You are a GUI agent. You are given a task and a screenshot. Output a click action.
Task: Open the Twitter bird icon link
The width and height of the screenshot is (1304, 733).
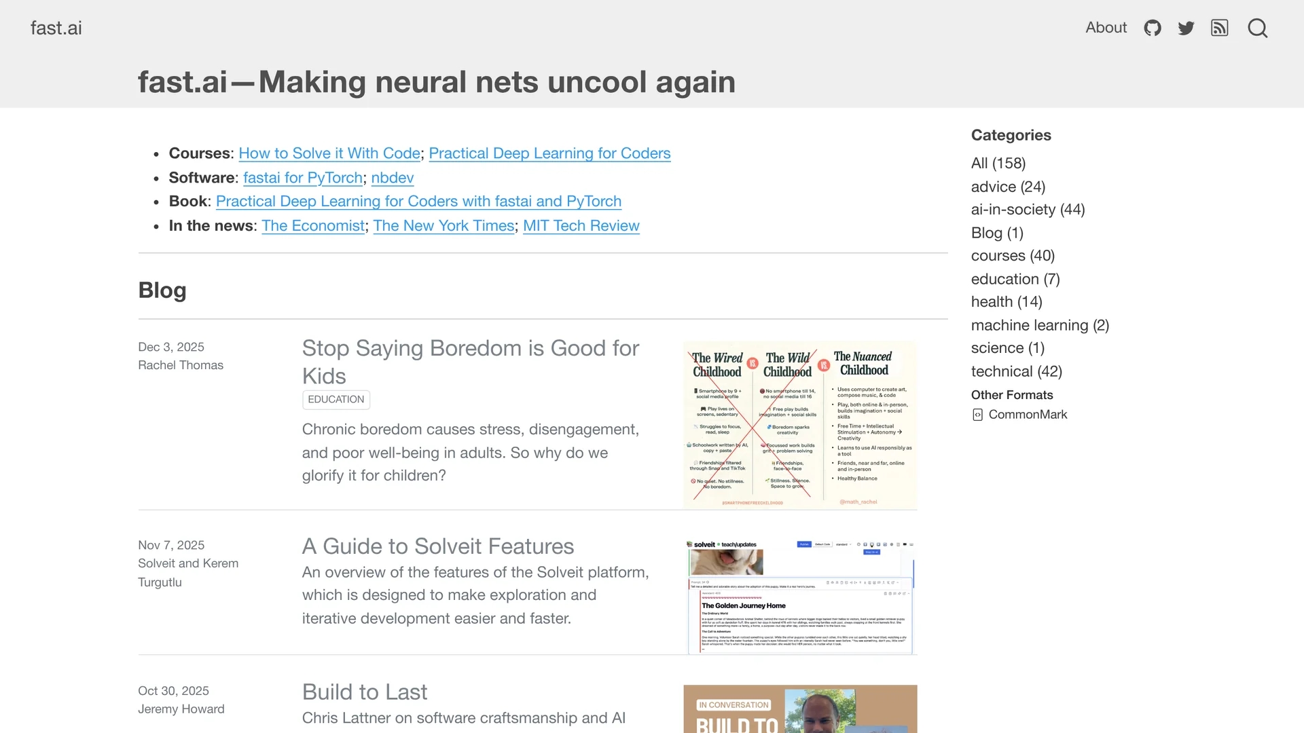(1186, 28)
